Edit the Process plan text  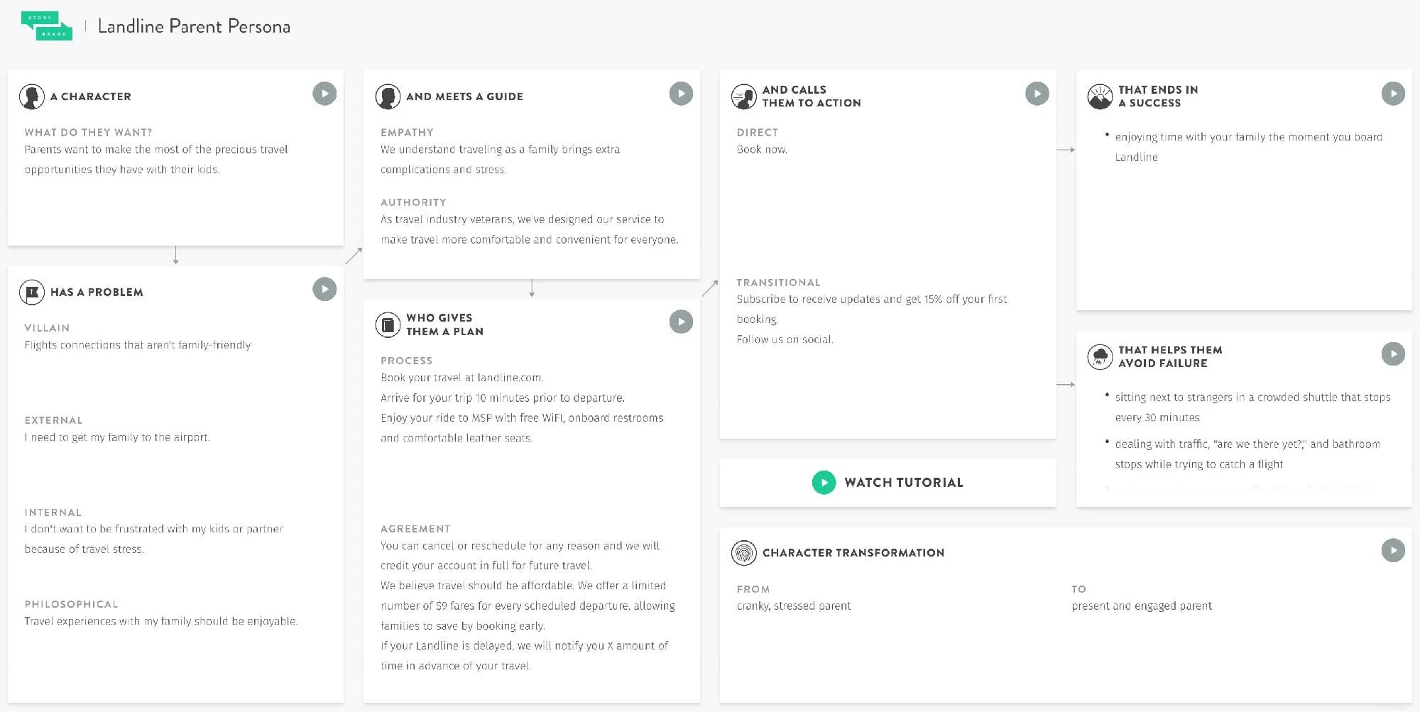click(x=522, y=407)
